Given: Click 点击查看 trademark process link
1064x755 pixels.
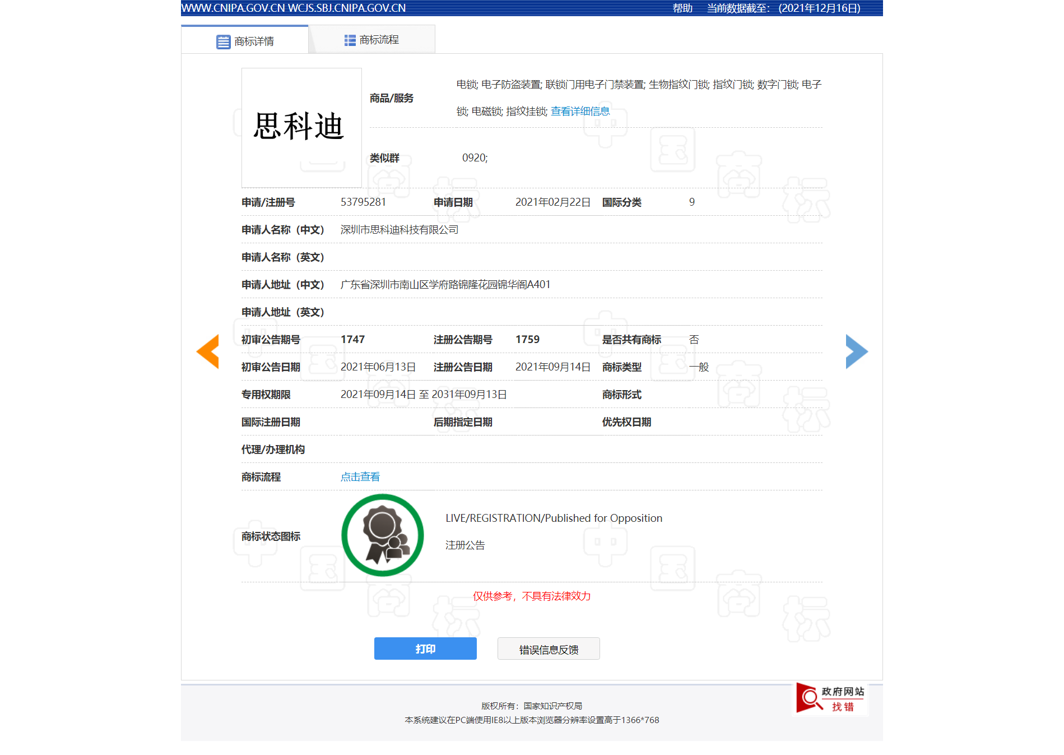Looking at the screenshot, I should point(360,477).
